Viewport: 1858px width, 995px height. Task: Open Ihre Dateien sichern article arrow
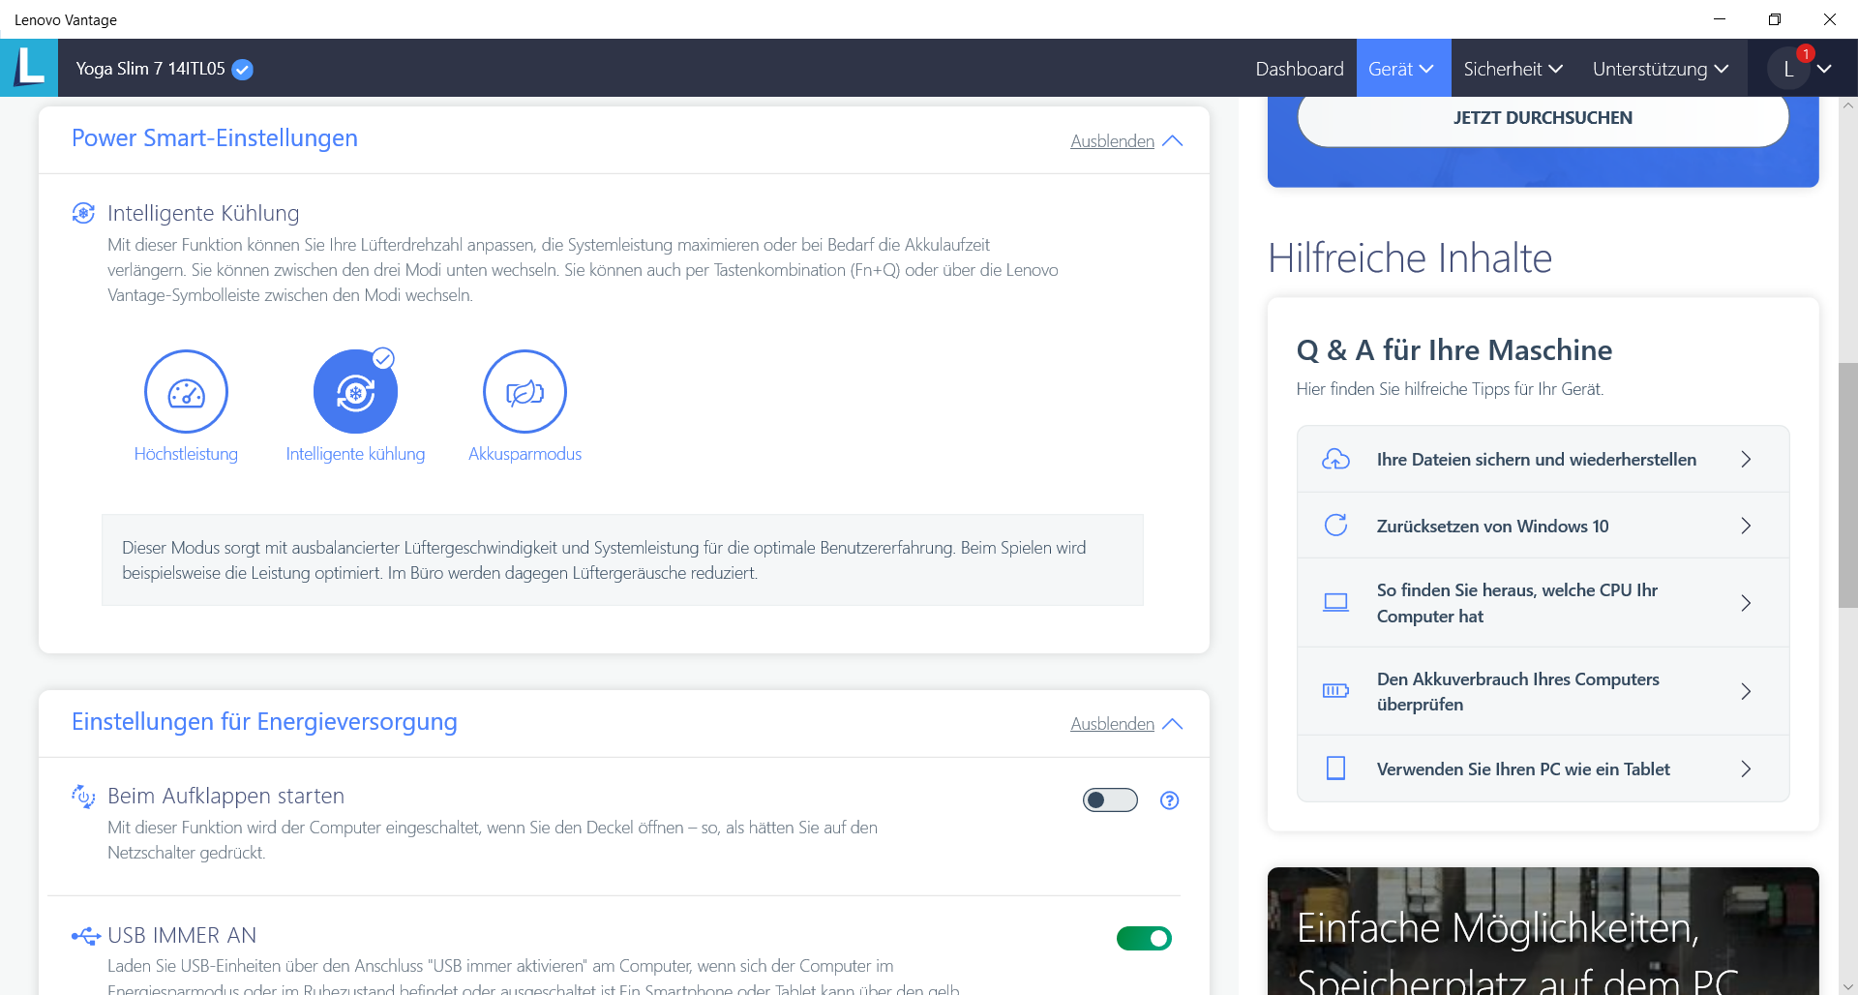click(x=1746, y=460)
